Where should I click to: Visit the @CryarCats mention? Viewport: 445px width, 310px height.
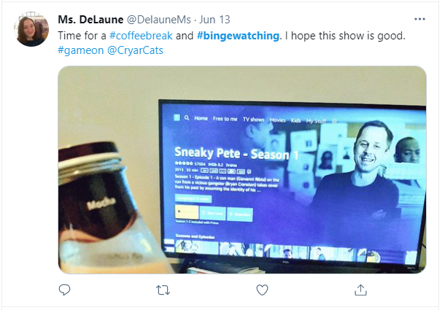[140, 50]
